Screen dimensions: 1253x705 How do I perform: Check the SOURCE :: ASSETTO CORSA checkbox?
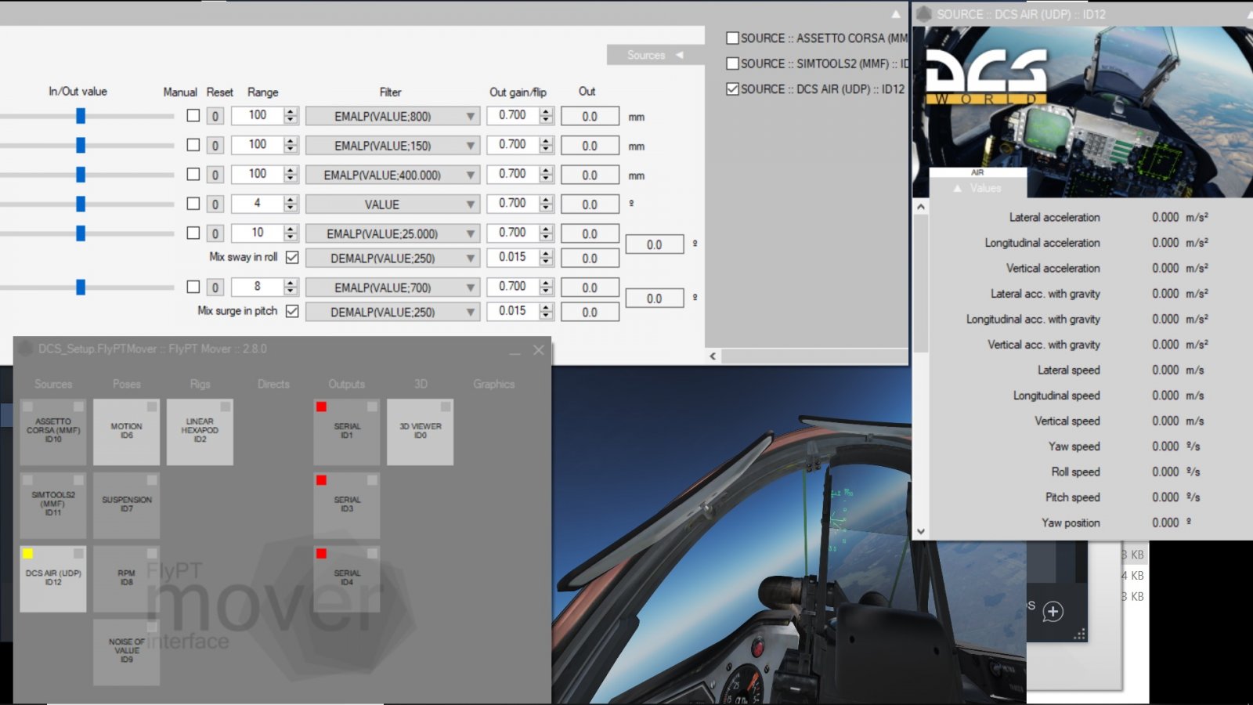[x=732, y=38]
